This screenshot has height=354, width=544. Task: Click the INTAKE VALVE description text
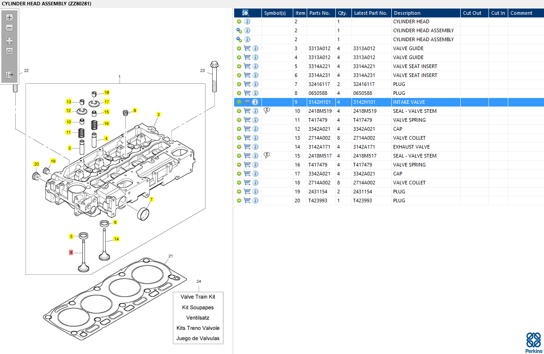409,102
